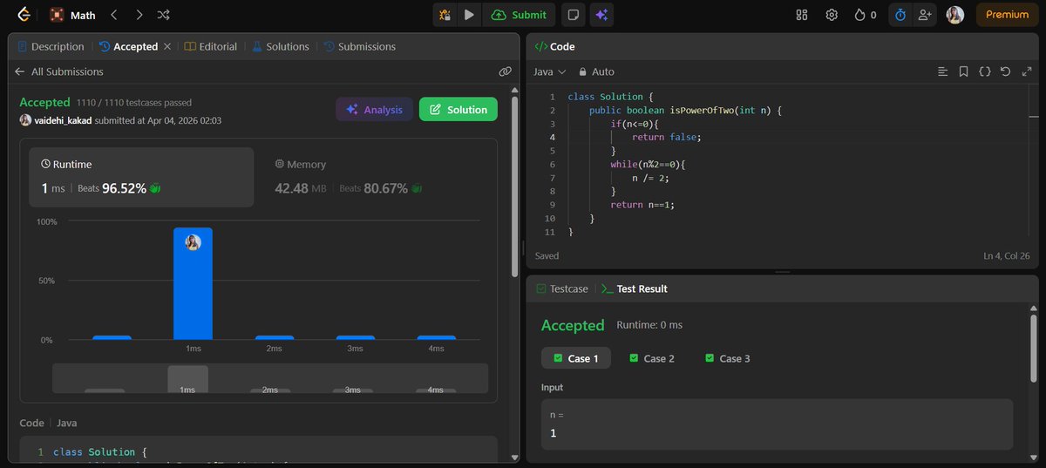
Task: Open the LeetCode home logo
Action: tap(24, 15)
